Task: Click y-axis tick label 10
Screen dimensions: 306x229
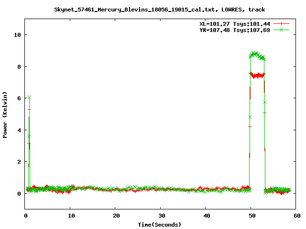Action: [17, 35]
